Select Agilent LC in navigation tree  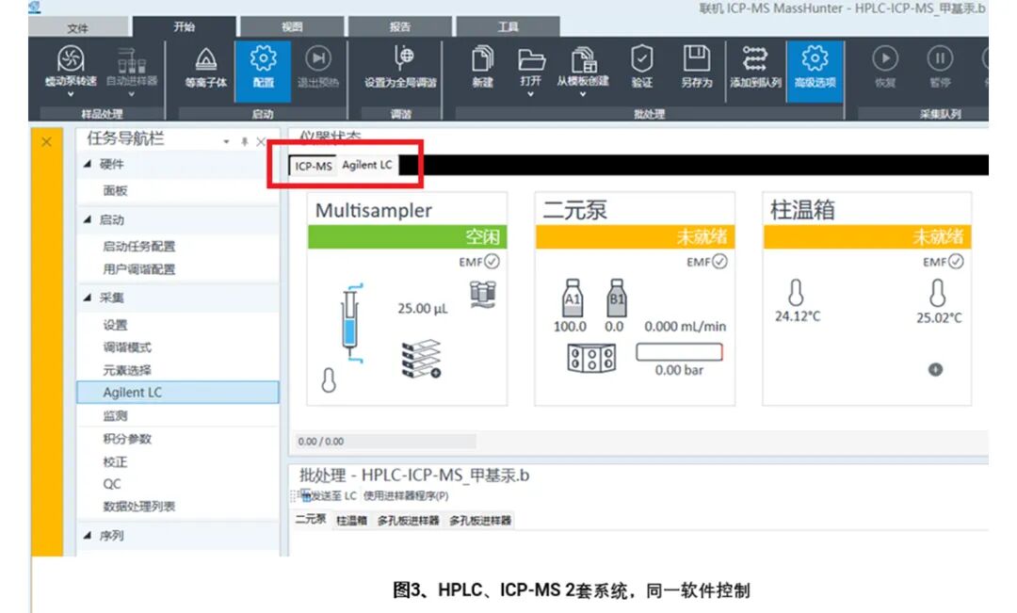(x=178, y=393)
